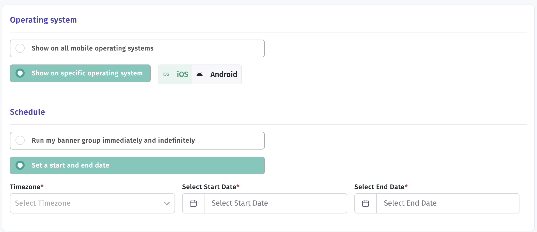
Task: Select 'Show on all mobile operating systems' radio
Action: point(137,48)
